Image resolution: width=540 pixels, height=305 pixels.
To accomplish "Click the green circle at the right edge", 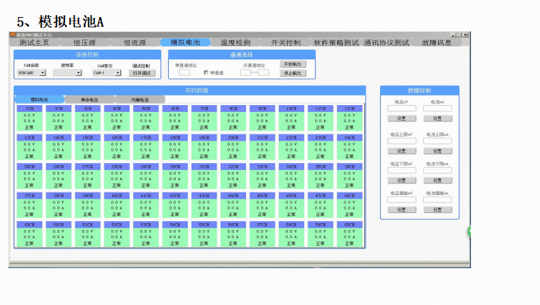I will tap(469, 232).
